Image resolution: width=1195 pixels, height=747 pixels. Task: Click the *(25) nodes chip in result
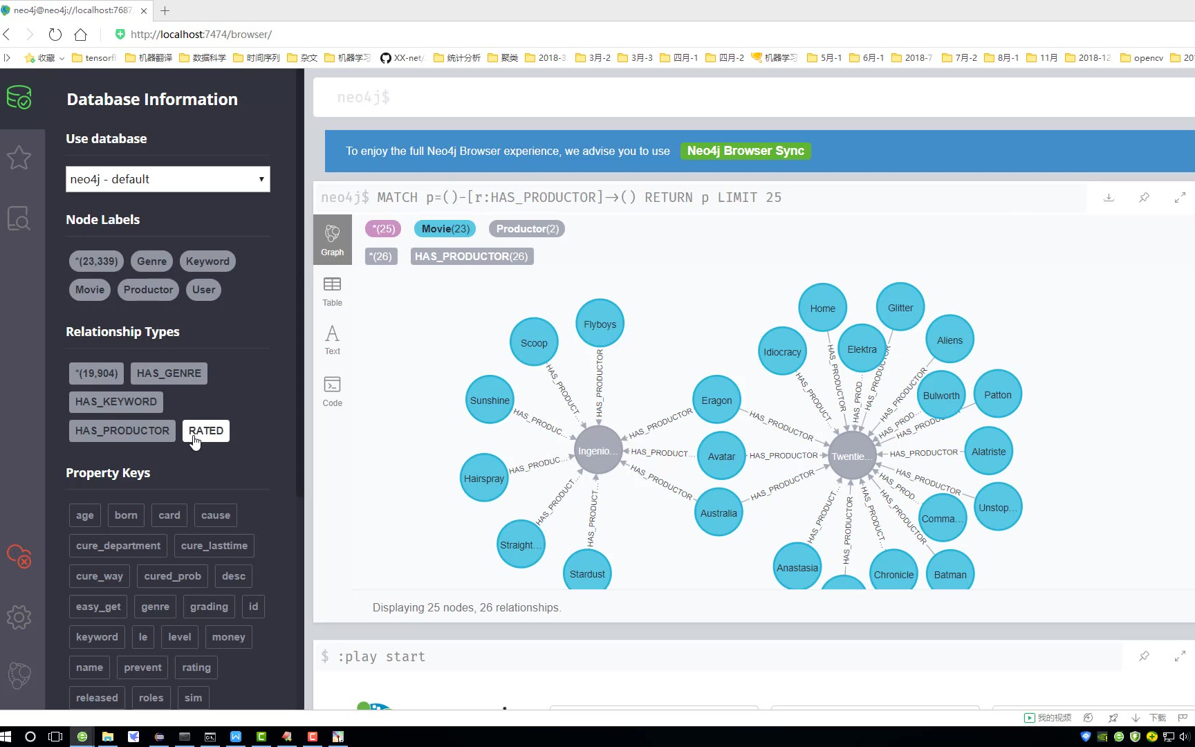tap(383, 228)
